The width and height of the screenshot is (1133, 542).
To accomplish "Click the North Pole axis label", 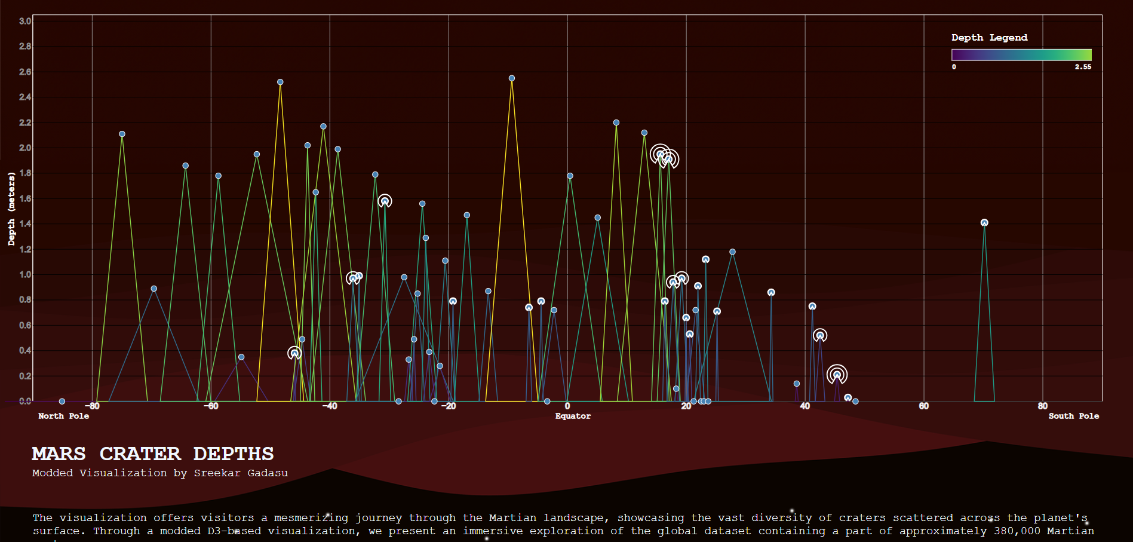I will 63,416.
